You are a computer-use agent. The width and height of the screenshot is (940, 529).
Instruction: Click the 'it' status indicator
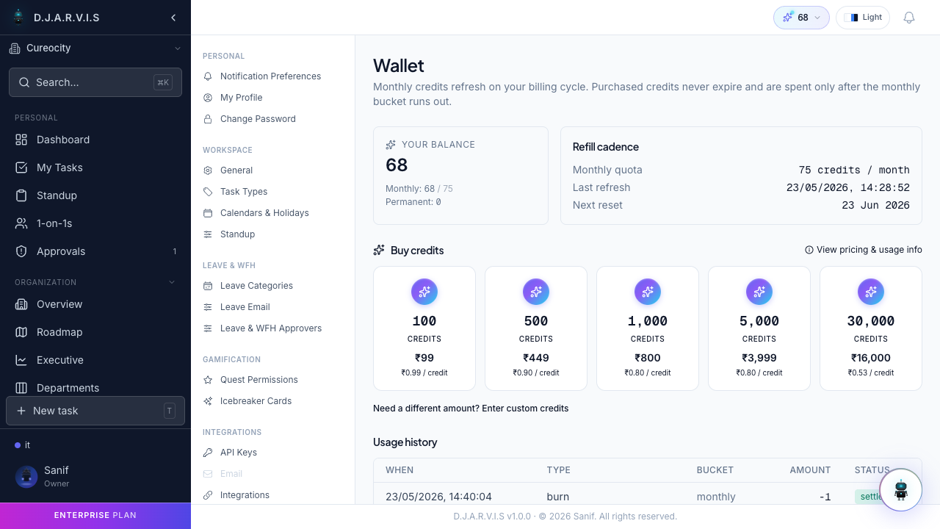pos(23,445)
